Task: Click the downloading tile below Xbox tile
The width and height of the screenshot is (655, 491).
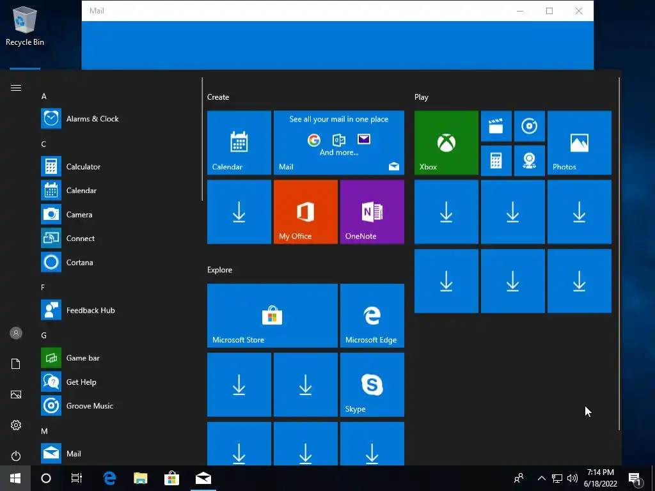Action: point(446,212)
